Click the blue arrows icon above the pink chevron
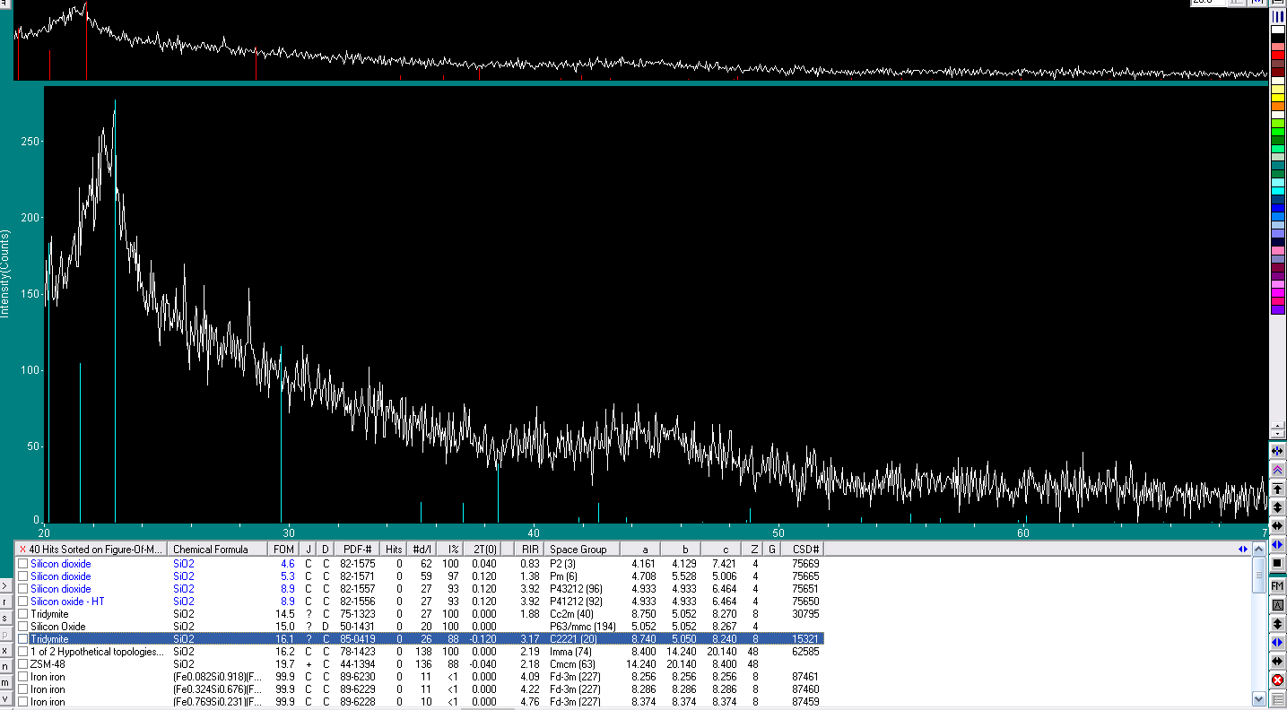The height and width of the screenshot is (710, 1287). point(1277,450)
